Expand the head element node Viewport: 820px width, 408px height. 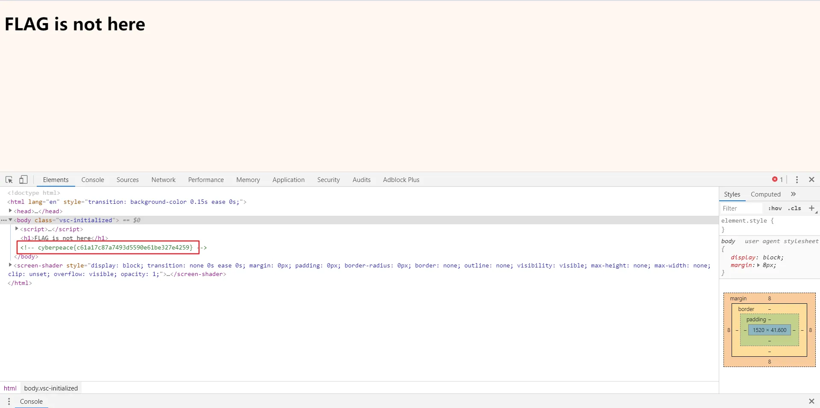[x=10, y=211]
